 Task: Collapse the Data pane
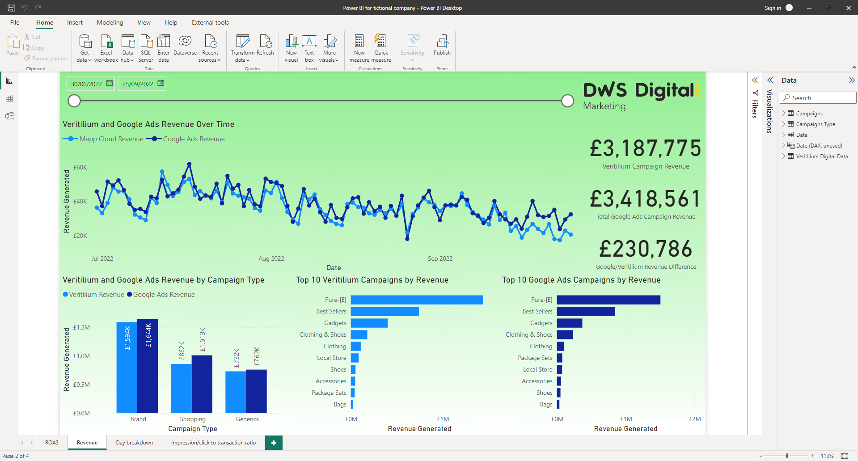pos(851,80)
